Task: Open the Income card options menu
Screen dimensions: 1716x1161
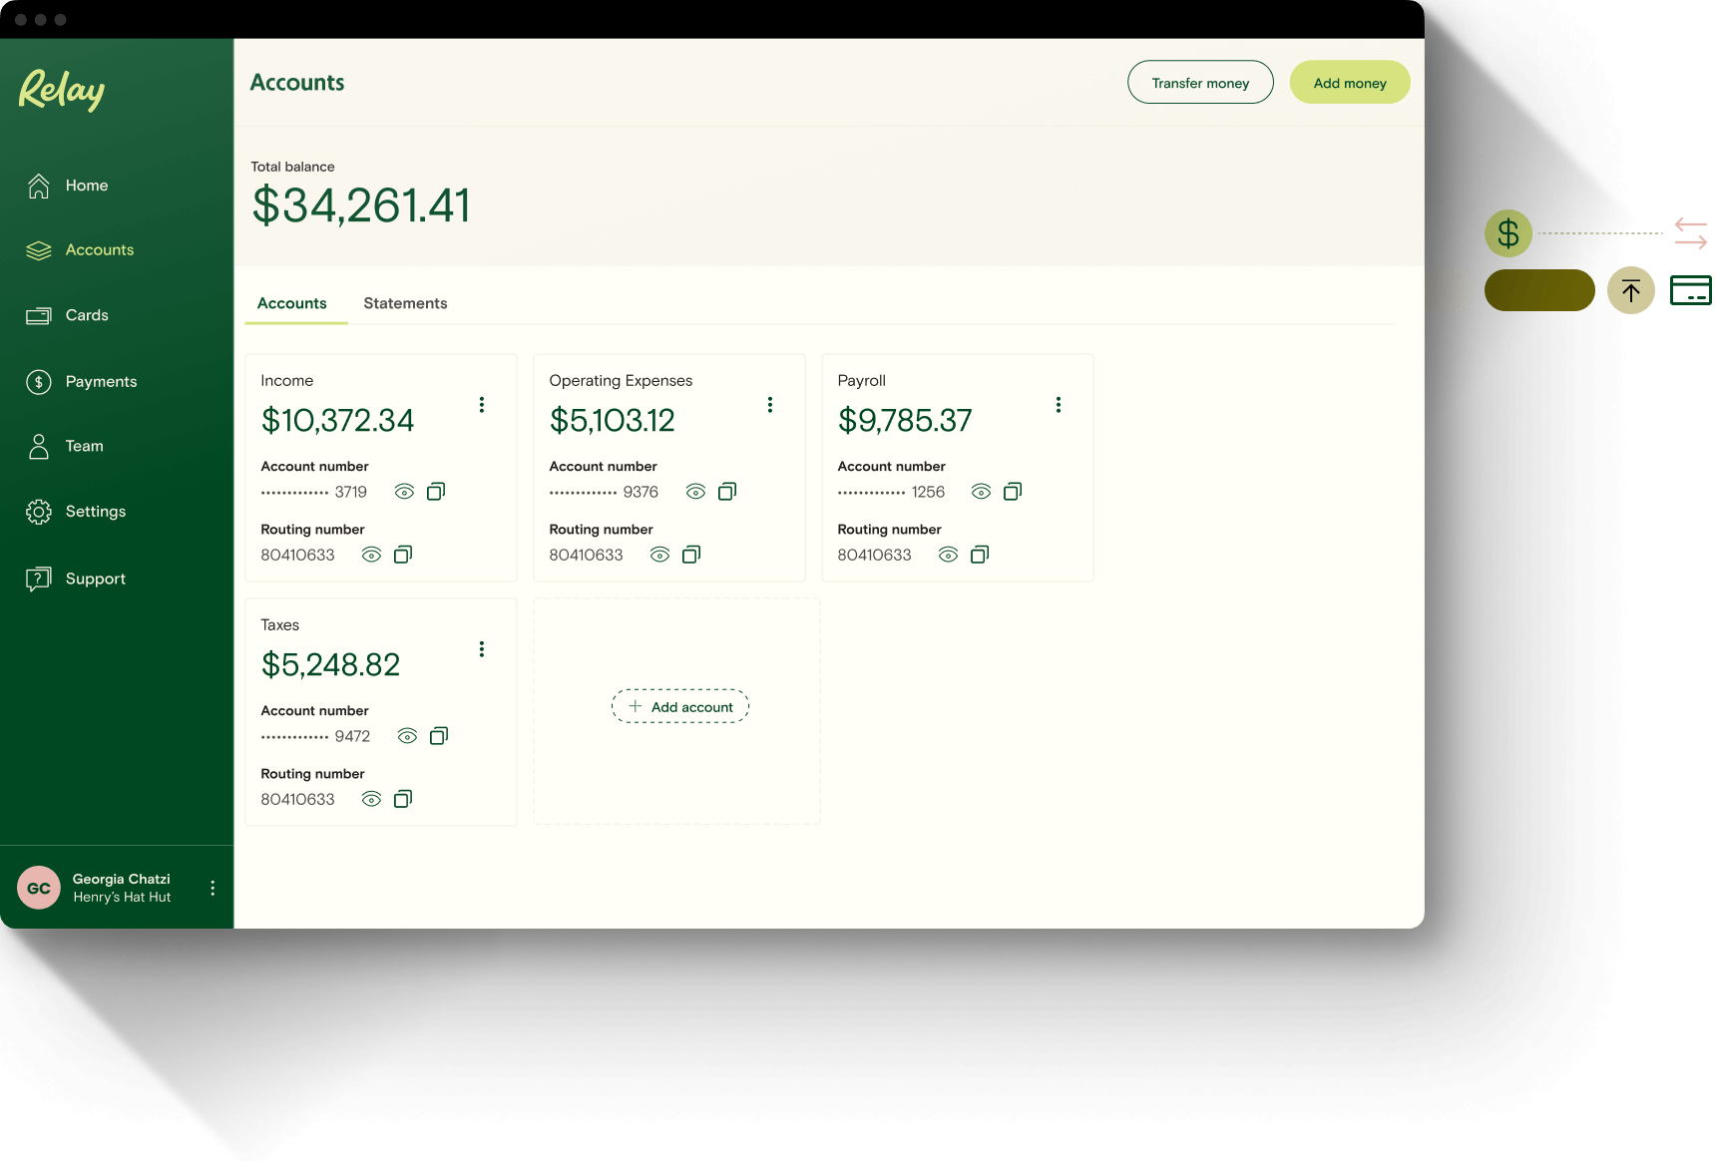Action: (482, 404)
